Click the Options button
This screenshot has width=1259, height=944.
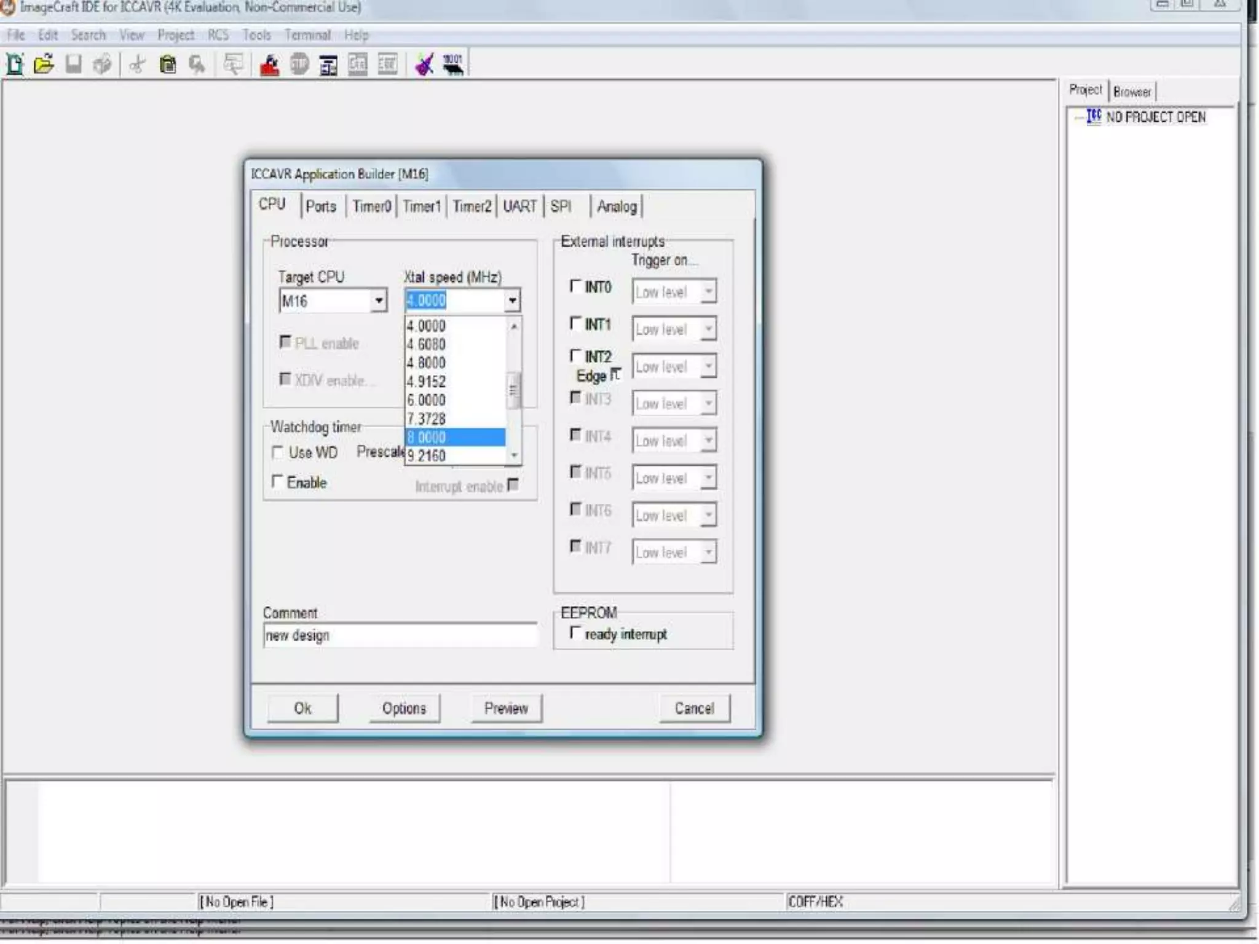404,709
